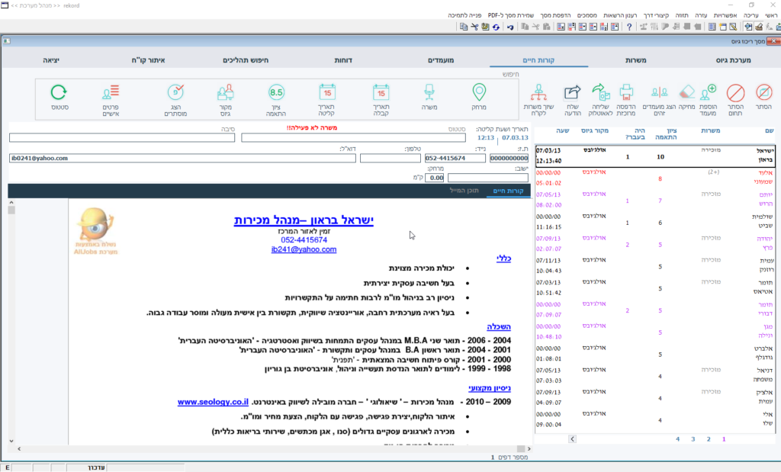Click the שלח הודעה send message icon
The width and height of the screenshot is (781, 472).
pyautogui.click(x=572, y=92)
